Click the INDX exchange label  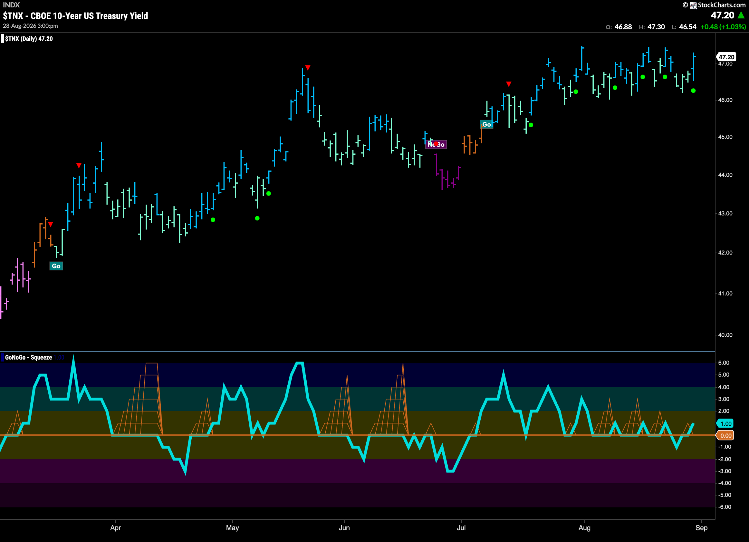(11, 5)
